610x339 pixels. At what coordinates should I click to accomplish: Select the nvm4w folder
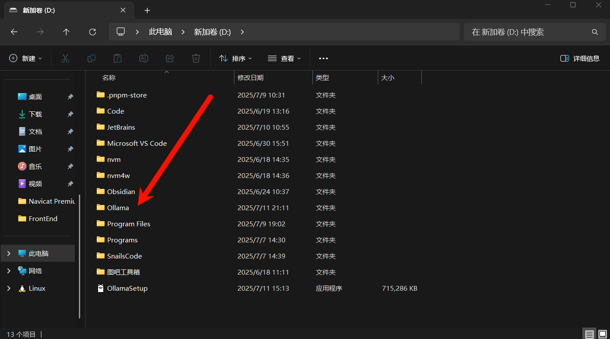click(x=119, y=175)
